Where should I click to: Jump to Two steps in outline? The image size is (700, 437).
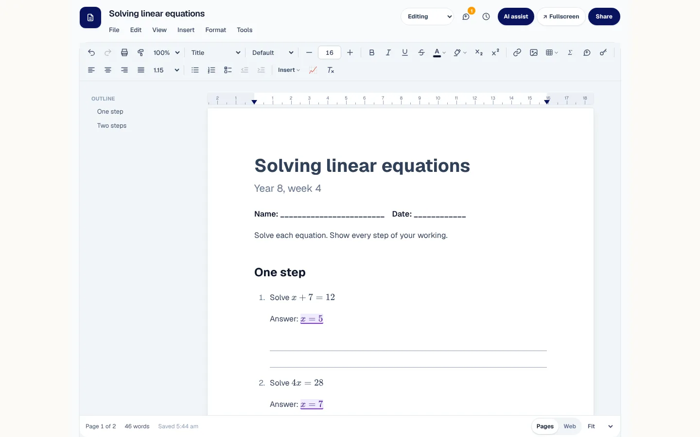(112, 126)
